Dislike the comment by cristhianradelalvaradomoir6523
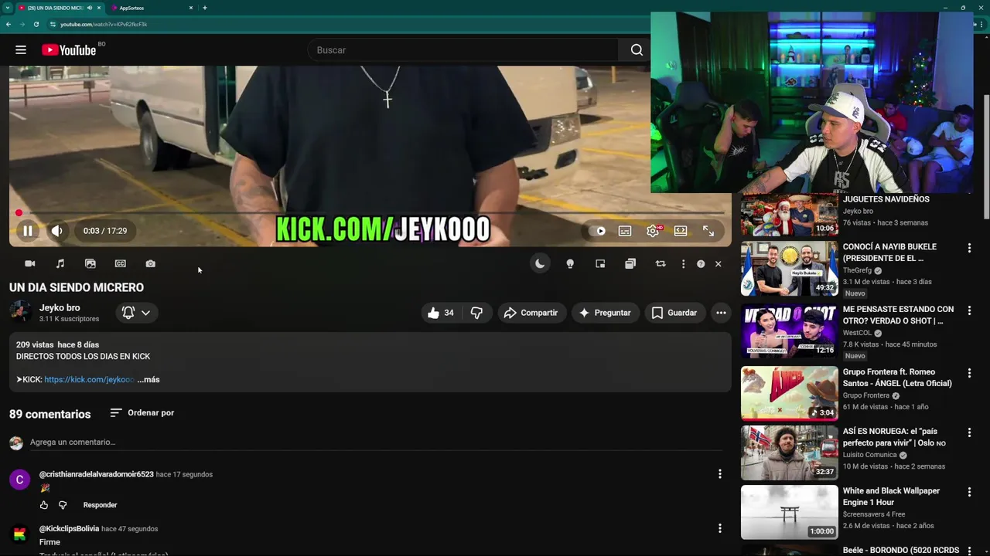Screen dimensions: 990x556 [63, 505]
